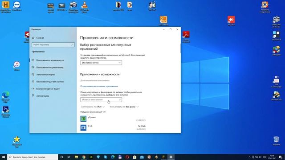Open Photoshop desktop shortcut

pos(5,112)
